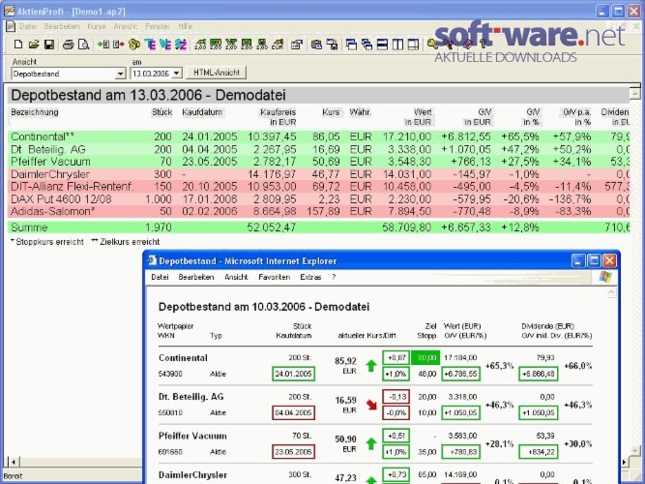Click the boxed 24.01.2005 date in Internet Explorer

click(293, 374)
